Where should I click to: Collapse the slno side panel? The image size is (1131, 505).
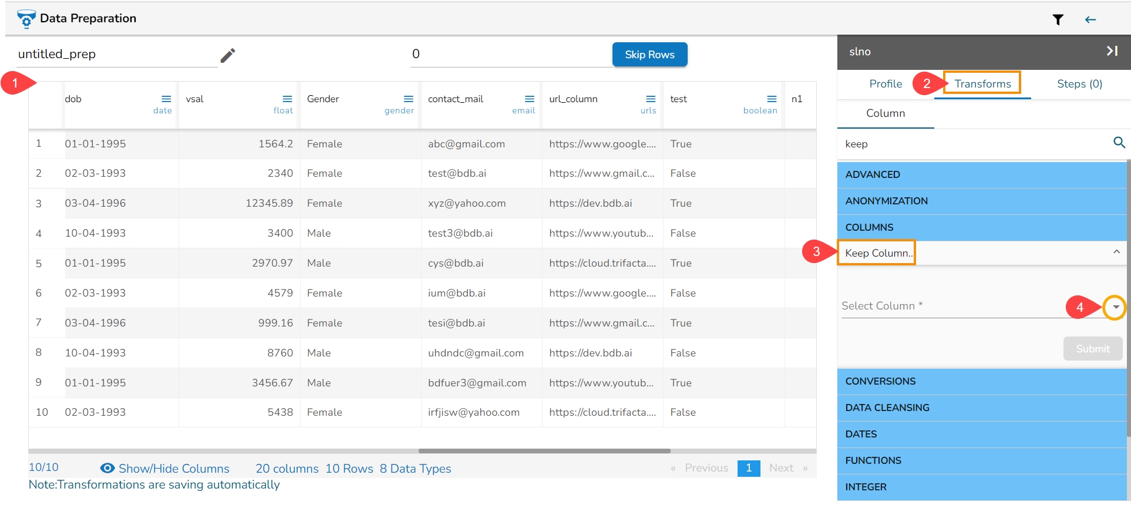1112,51
